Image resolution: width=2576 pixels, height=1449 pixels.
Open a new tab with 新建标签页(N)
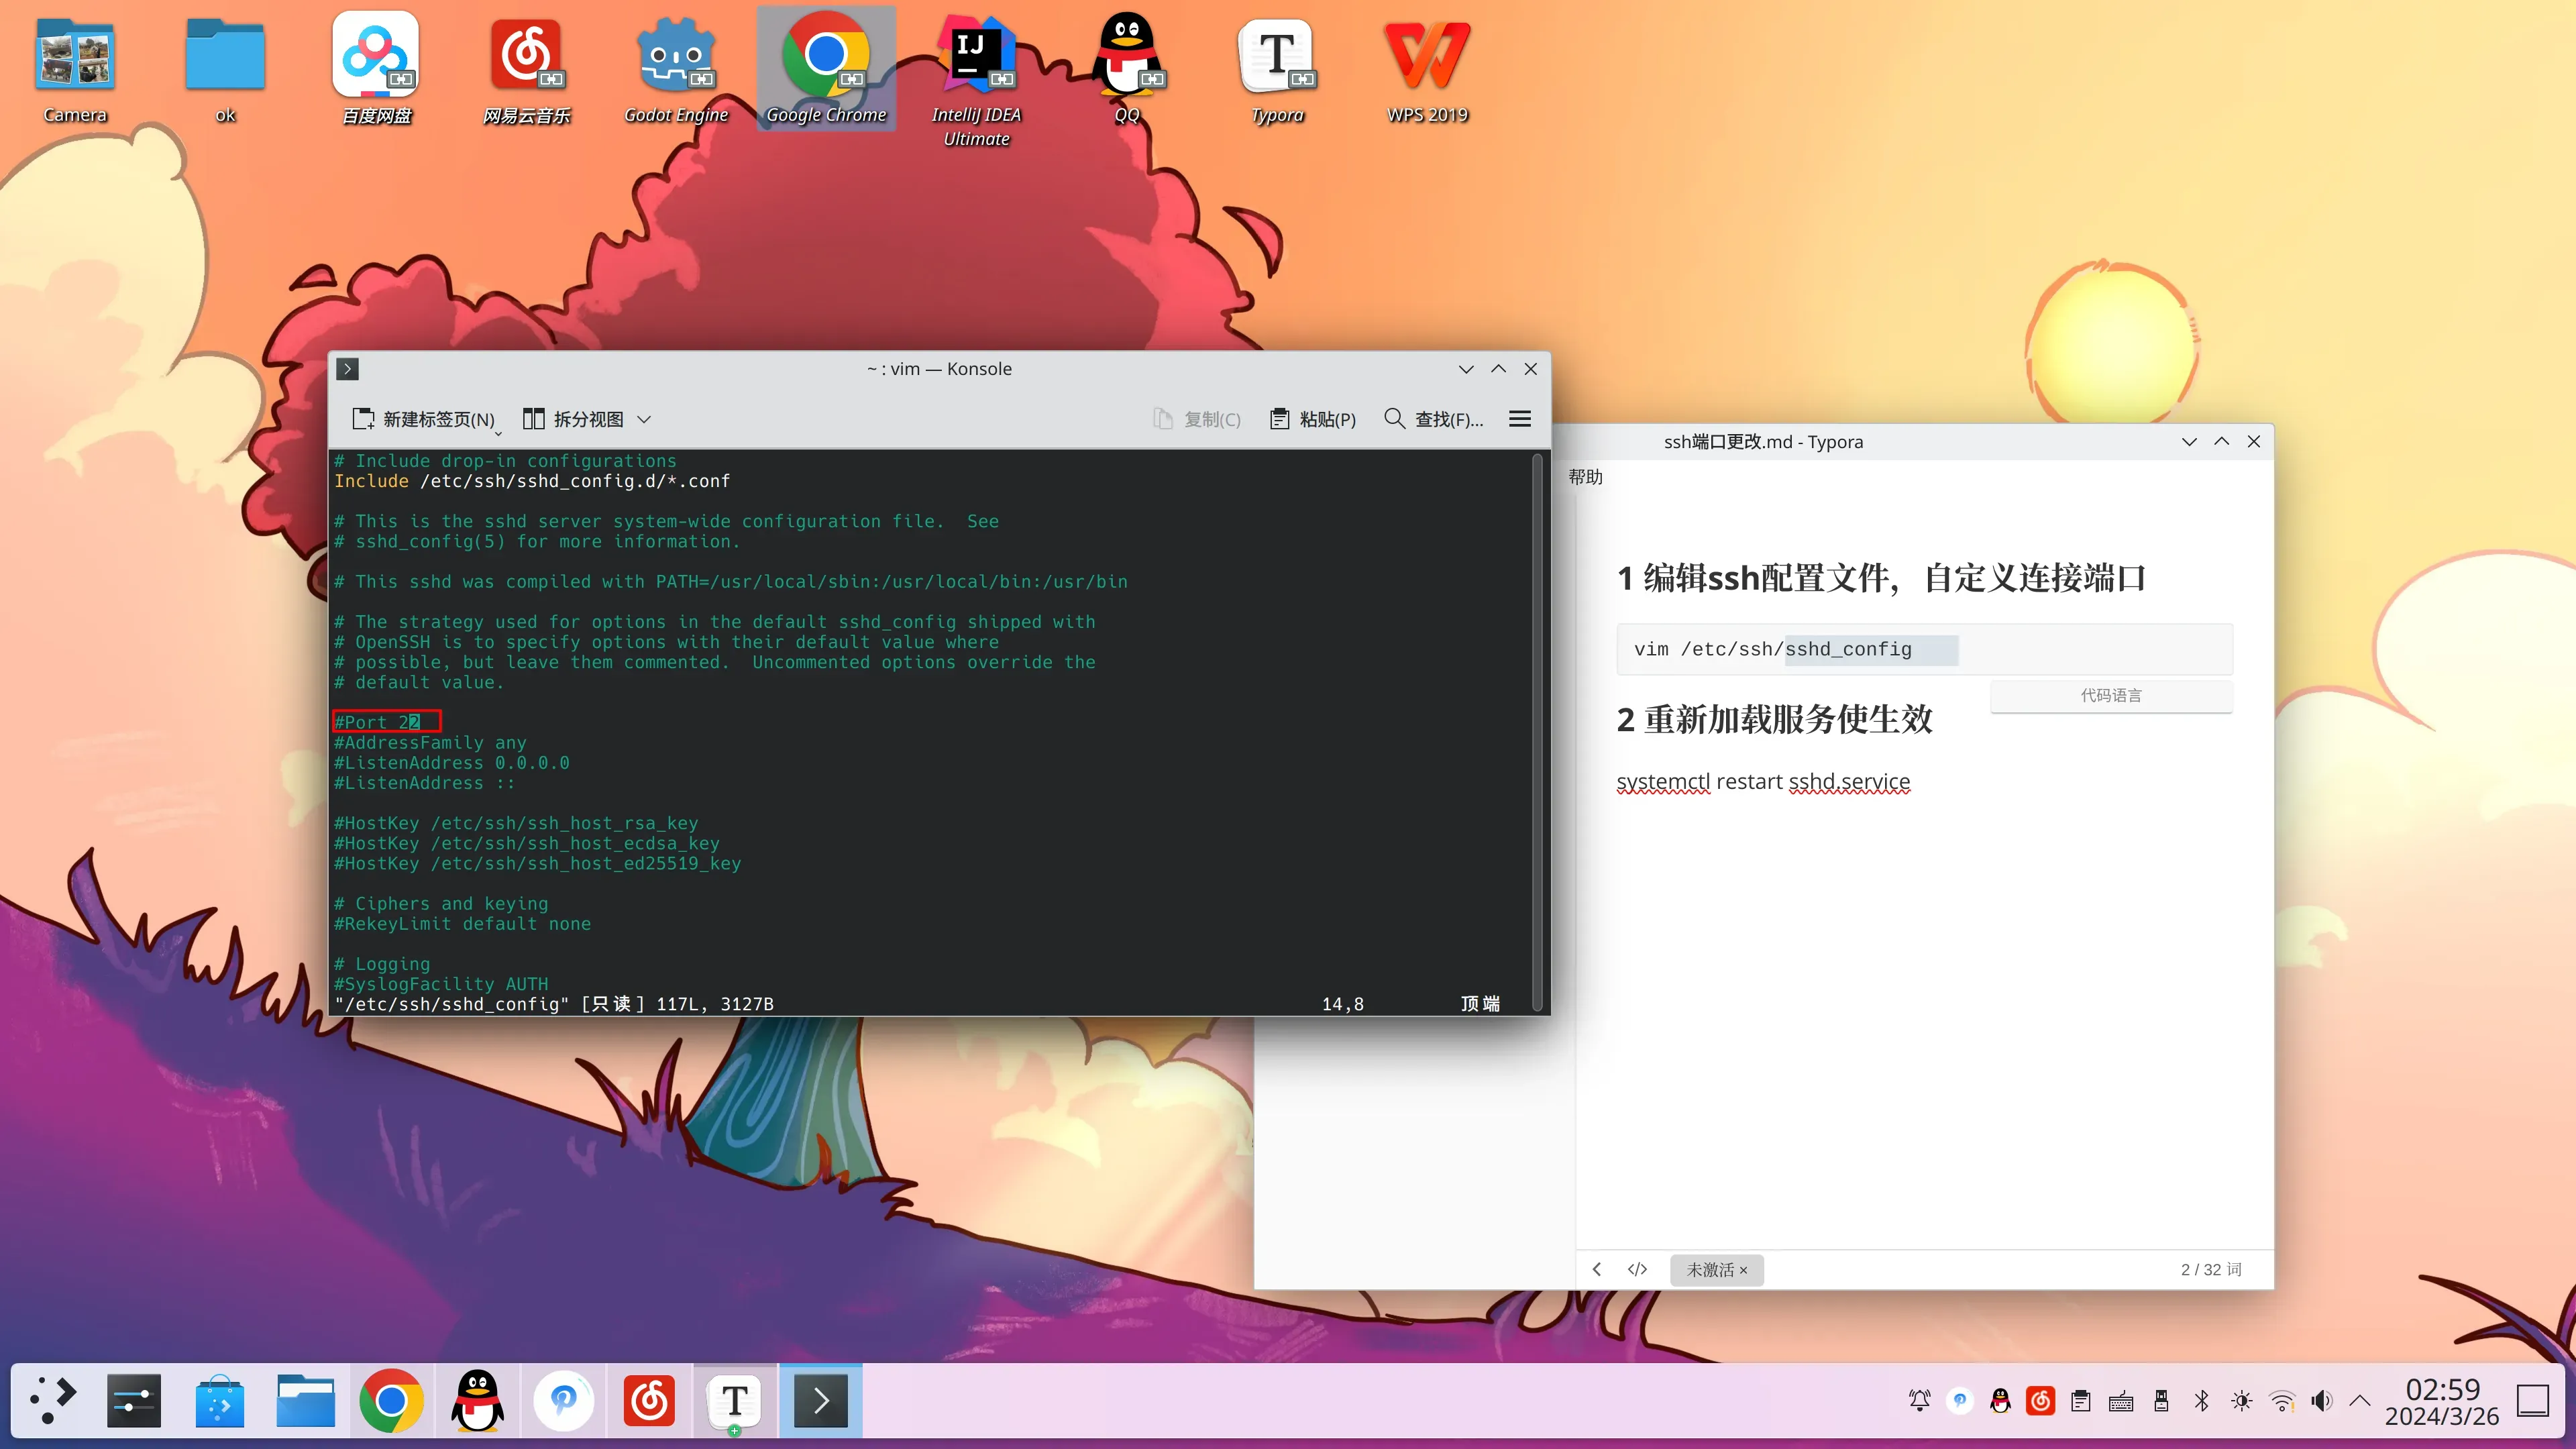pos(424,419)
